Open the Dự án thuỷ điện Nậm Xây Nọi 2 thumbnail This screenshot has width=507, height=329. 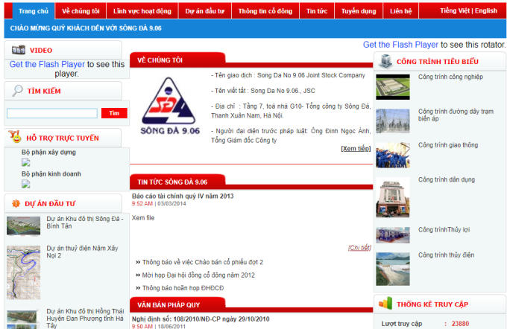23,262
